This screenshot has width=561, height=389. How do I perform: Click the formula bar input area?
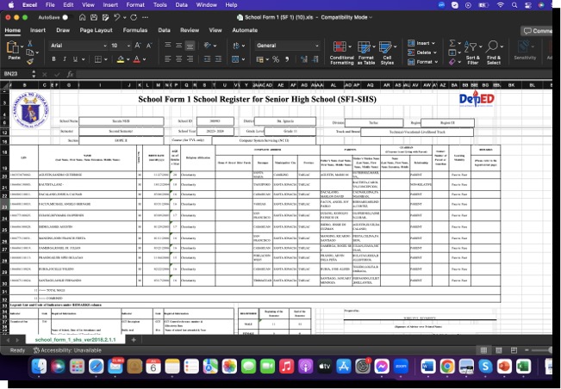[313, 74]
